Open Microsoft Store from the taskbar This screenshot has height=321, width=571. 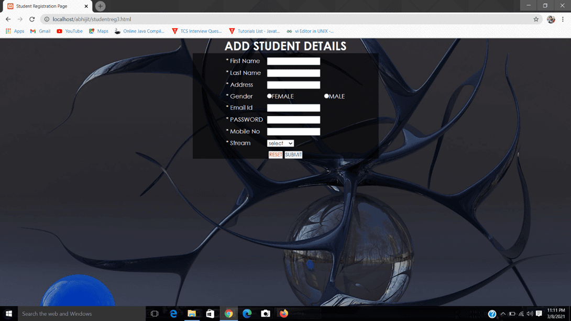point(210,313)
